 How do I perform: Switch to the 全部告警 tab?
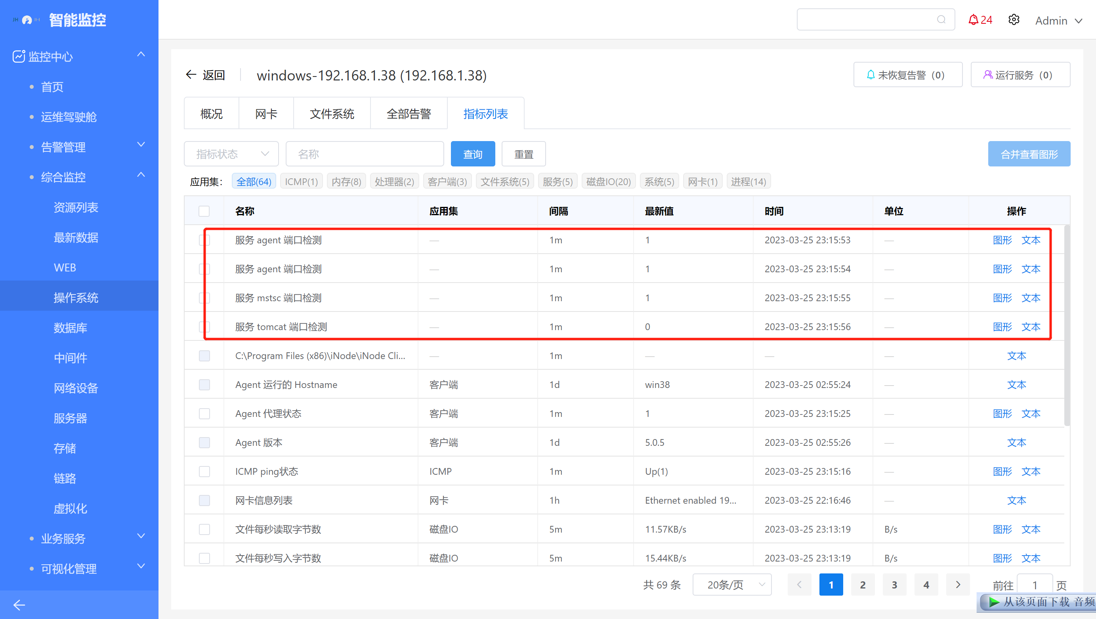point(409,114)
